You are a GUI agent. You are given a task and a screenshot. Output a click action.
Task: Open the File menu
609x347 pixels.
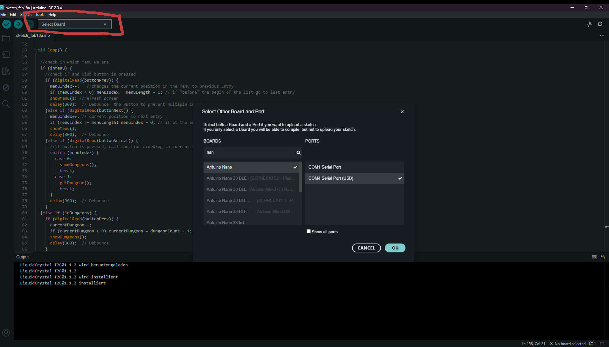(3, 15)
